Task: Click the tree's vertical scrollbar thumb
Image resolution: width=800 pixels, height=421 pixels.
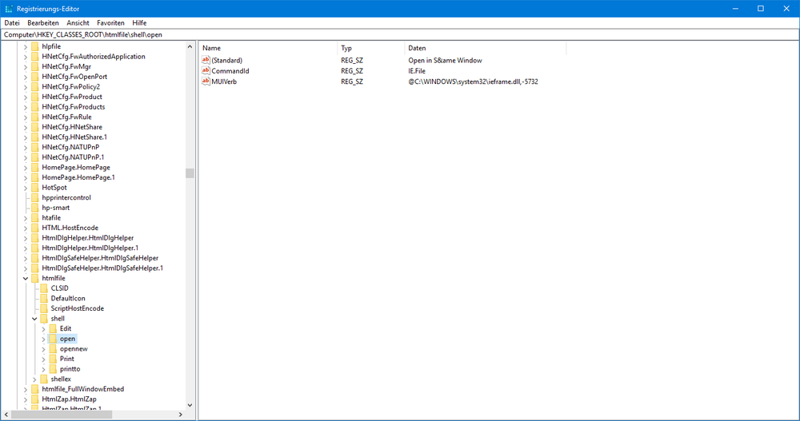Action: click(x=190, y=173)
